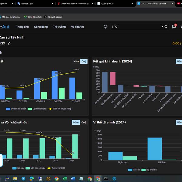182x182 pixels.
Task: Open the command prompt taskbar icon
Action: coord(106,179)
